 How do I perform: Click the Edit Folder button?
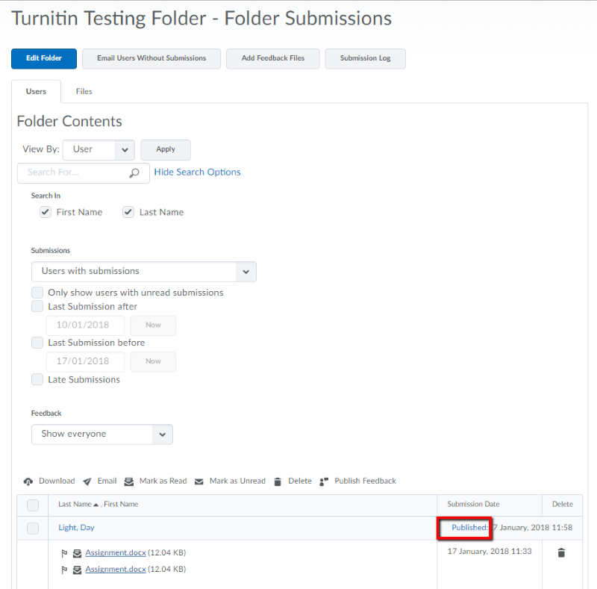click(44, 59)
